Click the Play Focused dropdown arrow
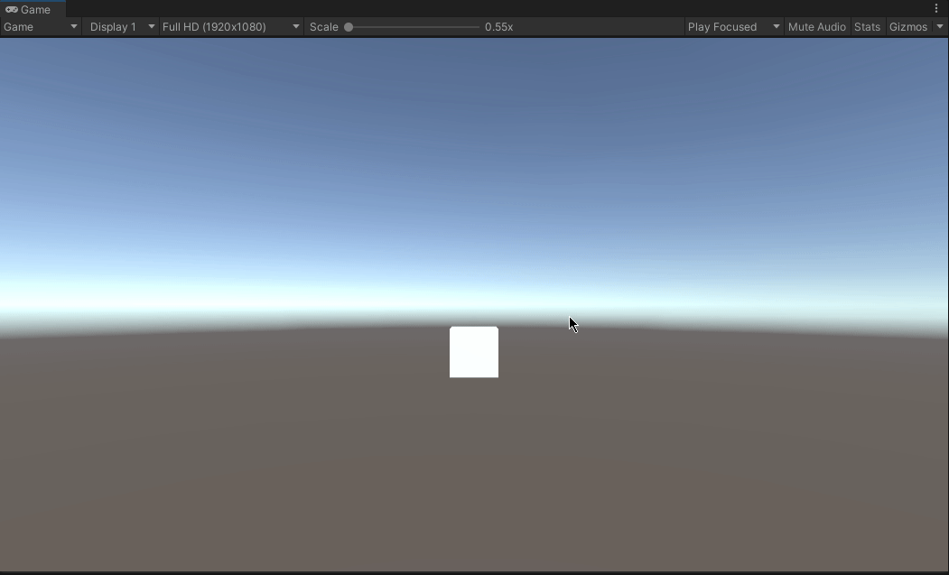The width and height of the screenshot is (949, 575). point(776,26)
